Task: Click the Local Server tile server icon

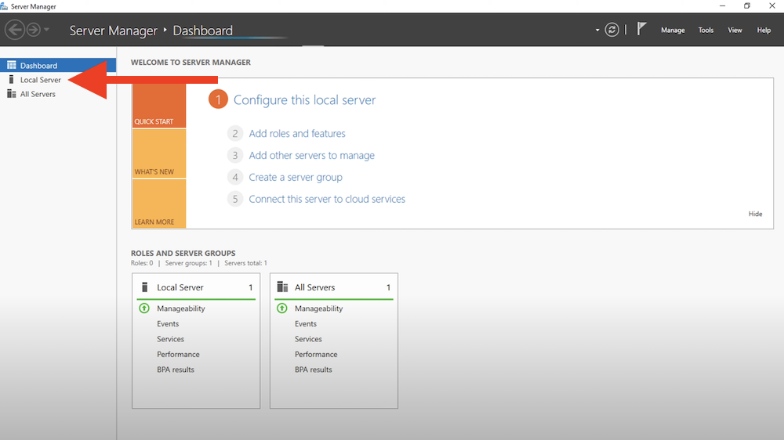Action: pos(144,287)
